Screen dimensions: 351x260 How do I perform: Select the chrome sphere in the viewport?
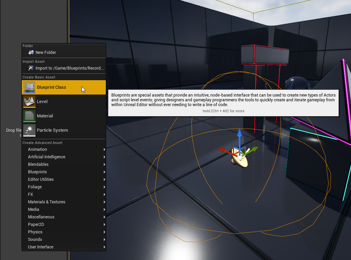297,83
